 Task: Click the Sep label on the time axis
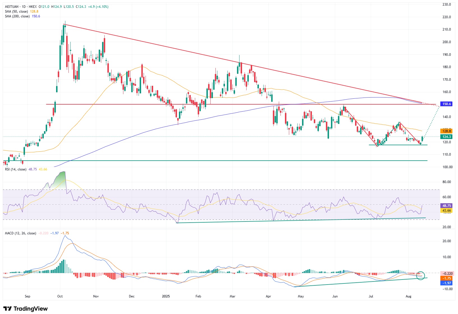coord(27,296)
